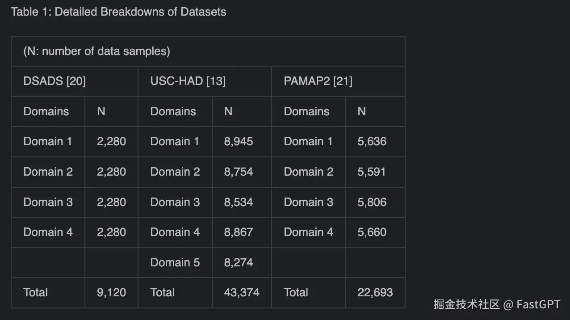This screenshot has width=570, height=320.
Task: Click the PAMAP2 total value 22,693
Action: click(x=375, y=293)
